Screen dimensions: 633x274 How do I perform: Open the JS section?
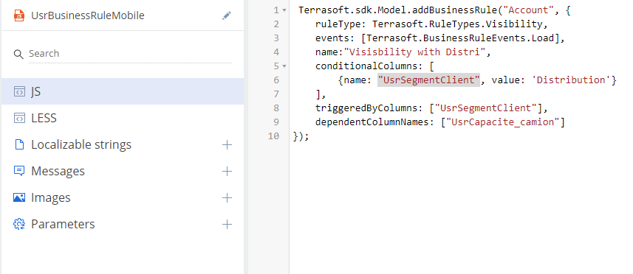pos(123,92)
